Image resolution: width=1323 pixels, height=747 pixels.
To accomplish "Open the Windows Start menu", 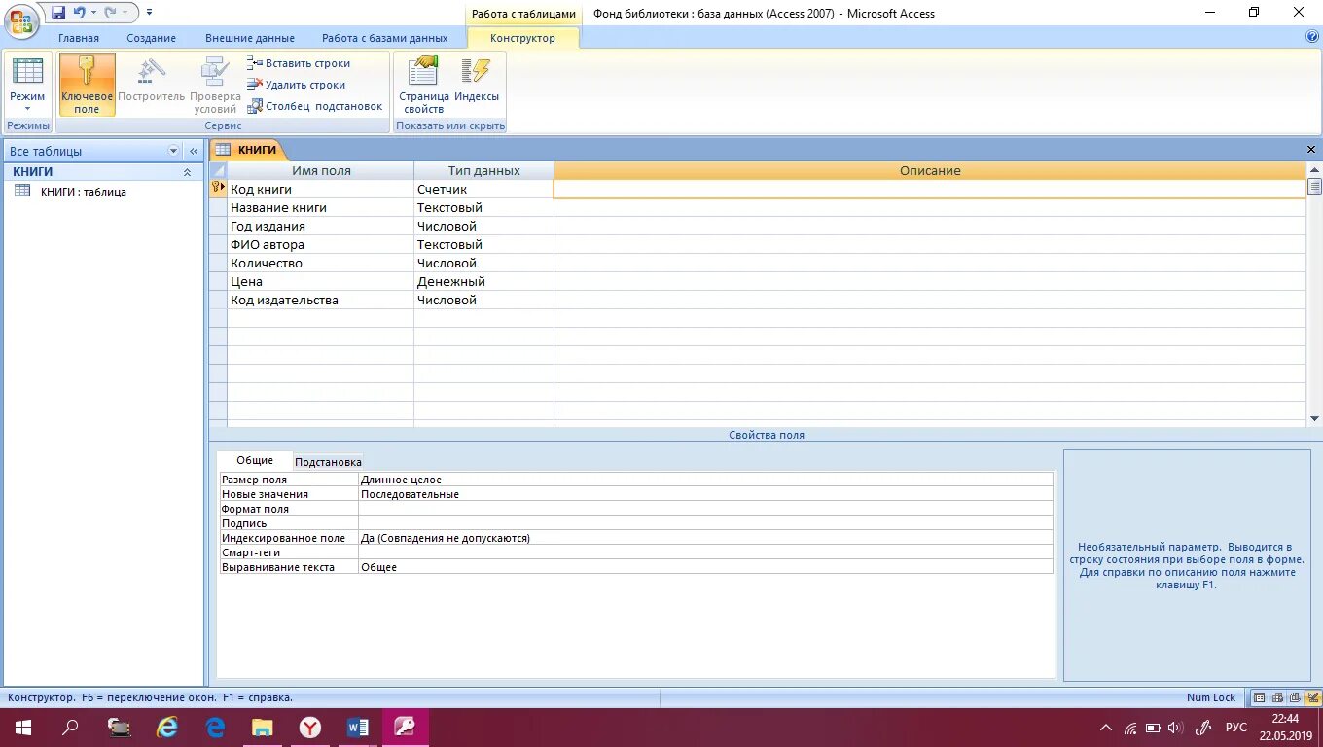I will (x=23, y=728).
